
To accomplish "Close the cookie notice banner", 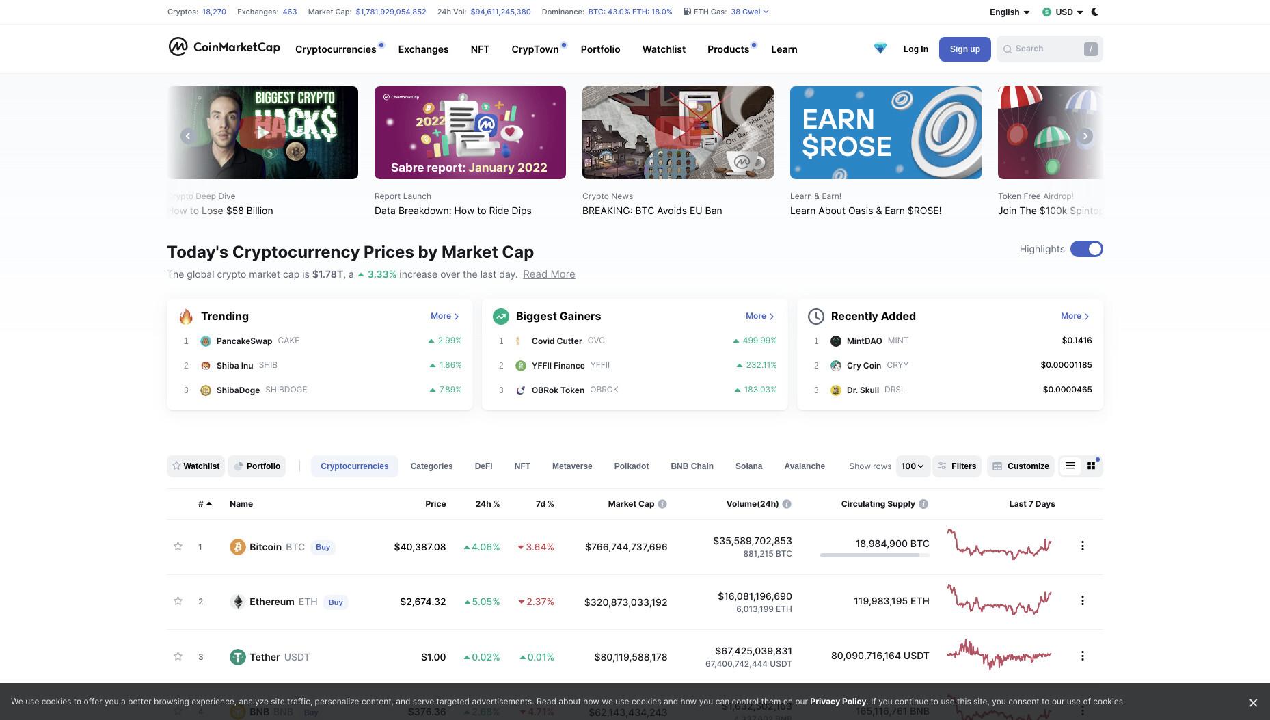I will click(1253, 702).
